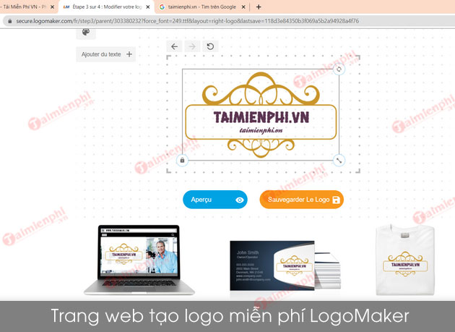Reset logo with circular arrow icon
Viewport: 455px width, 332px height.
pyautogui.click(x=210, y=46)
